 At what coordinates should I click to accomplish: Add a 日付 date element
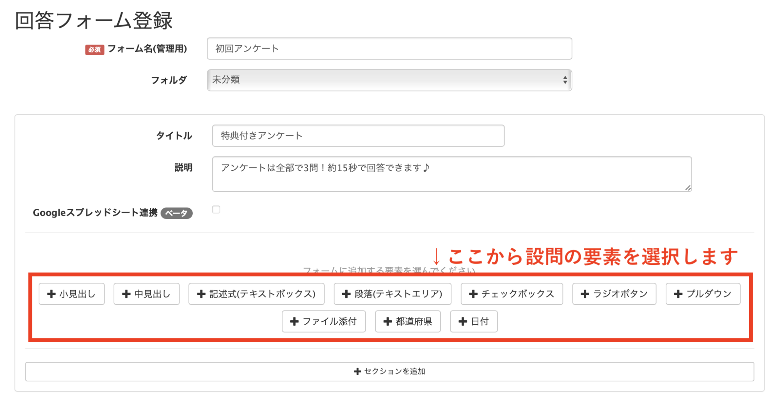[474, 321]
